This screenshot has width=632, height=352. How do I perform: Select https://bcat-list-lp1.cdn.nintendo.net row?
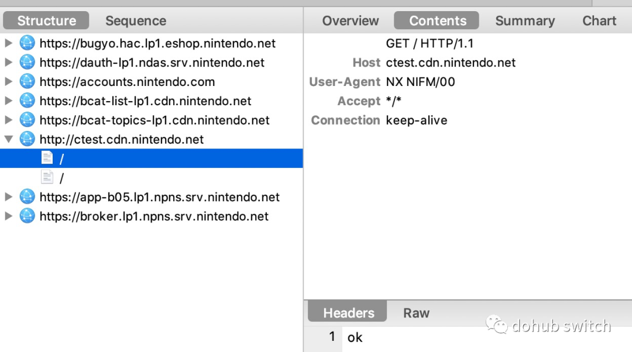point(152,101)
